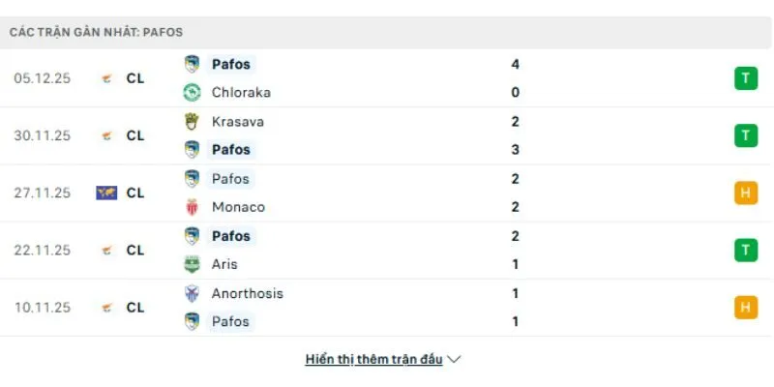
Task: Click Pafos crest in the 05.12.25 match
Action: 192,65
